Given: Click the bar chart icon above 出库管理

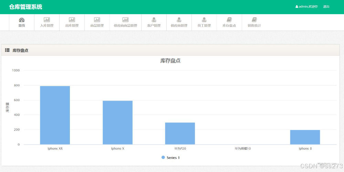Looking at the screenshot, I should click(x=72, y=20).
